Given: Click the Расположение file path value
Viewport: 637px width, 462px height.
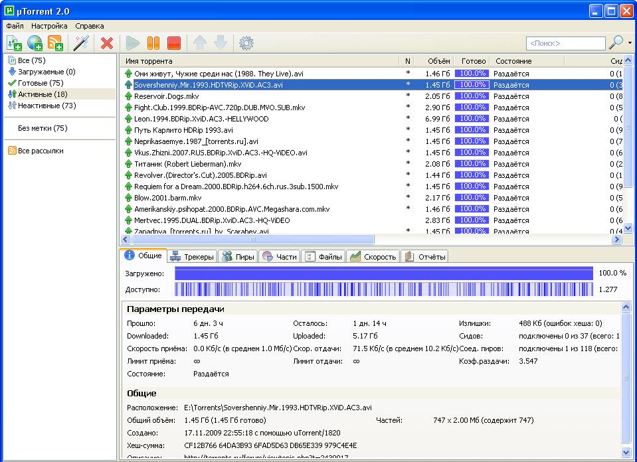Looking at the screenshot, I should click(278, 408).
